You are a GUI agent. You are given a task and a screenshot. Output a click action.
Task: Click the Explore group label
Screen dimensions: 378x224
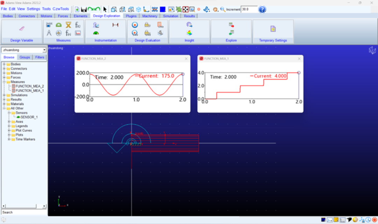[231, 40]
